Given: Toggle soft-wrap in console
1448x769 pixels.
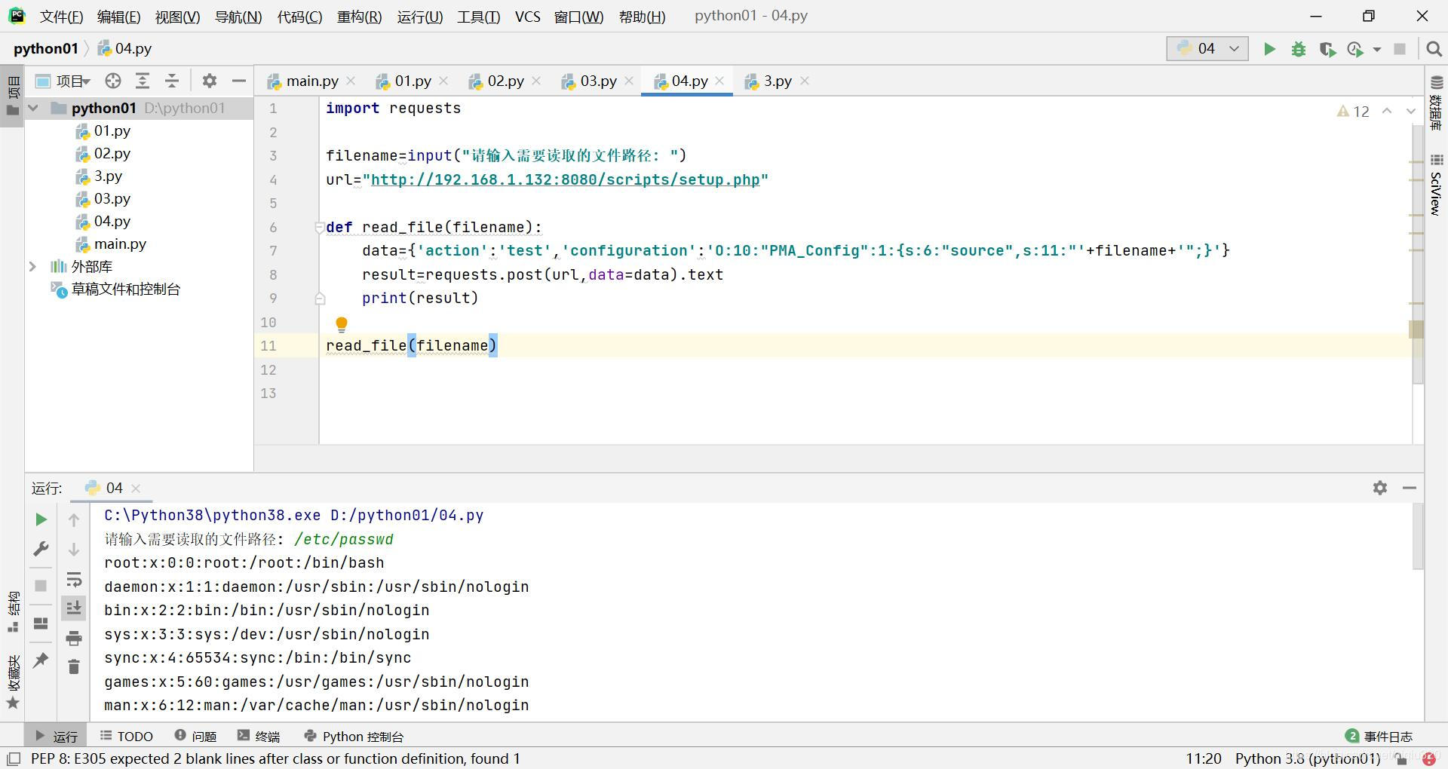Looking at the screenshot, I should (74, 580).
